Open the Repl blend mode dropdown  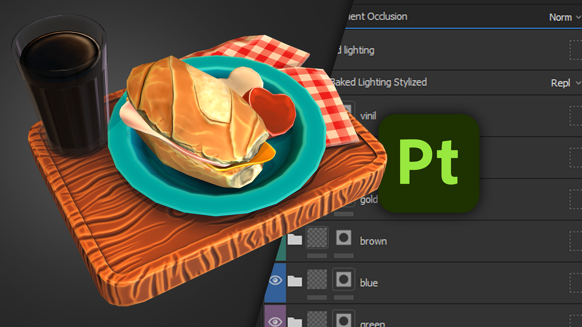click(x=565, y=83)
